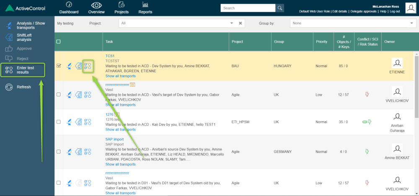Click enter test results icon in TCS1 row
This screenshot has height=196, width=419.
pyautogui.click(x=88, y=66)
